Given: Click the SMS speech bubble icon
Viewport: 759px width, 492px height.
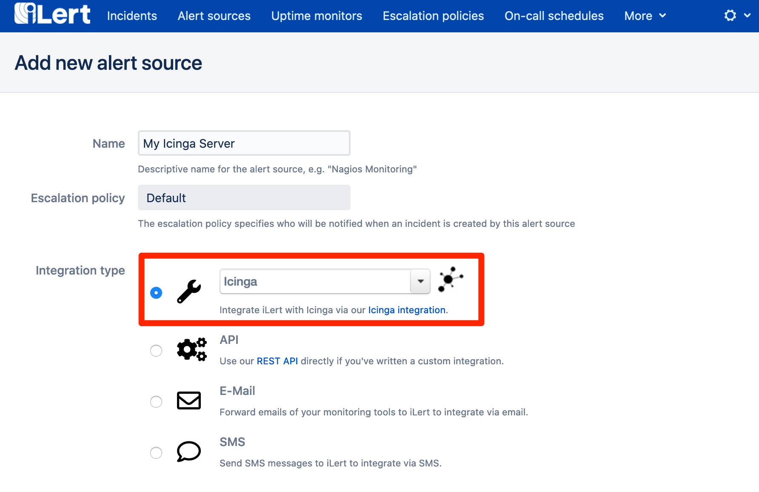Looking at the screenshot, I should [x=189, y=452].
